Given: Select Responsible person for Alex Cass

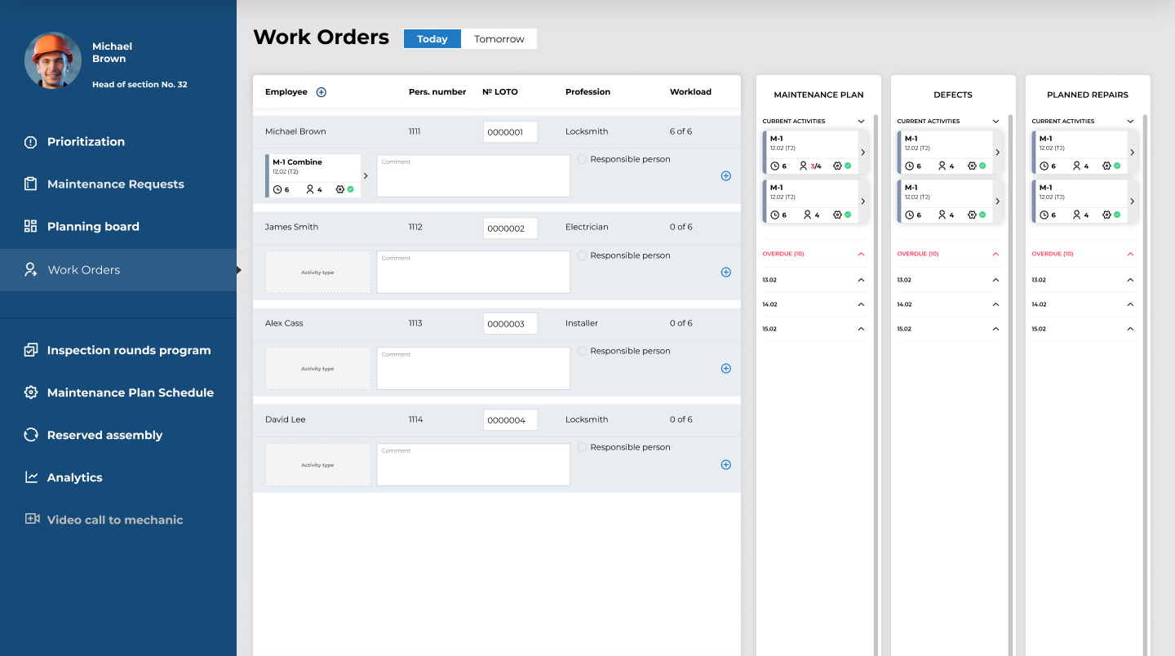Looking at the screenshot, I should (x=582, y=352).
